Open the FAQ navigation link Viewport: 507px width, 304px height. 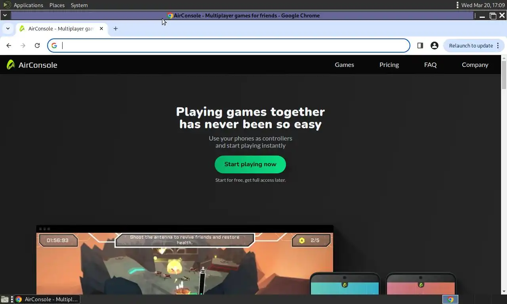click(x=430, y=65)
